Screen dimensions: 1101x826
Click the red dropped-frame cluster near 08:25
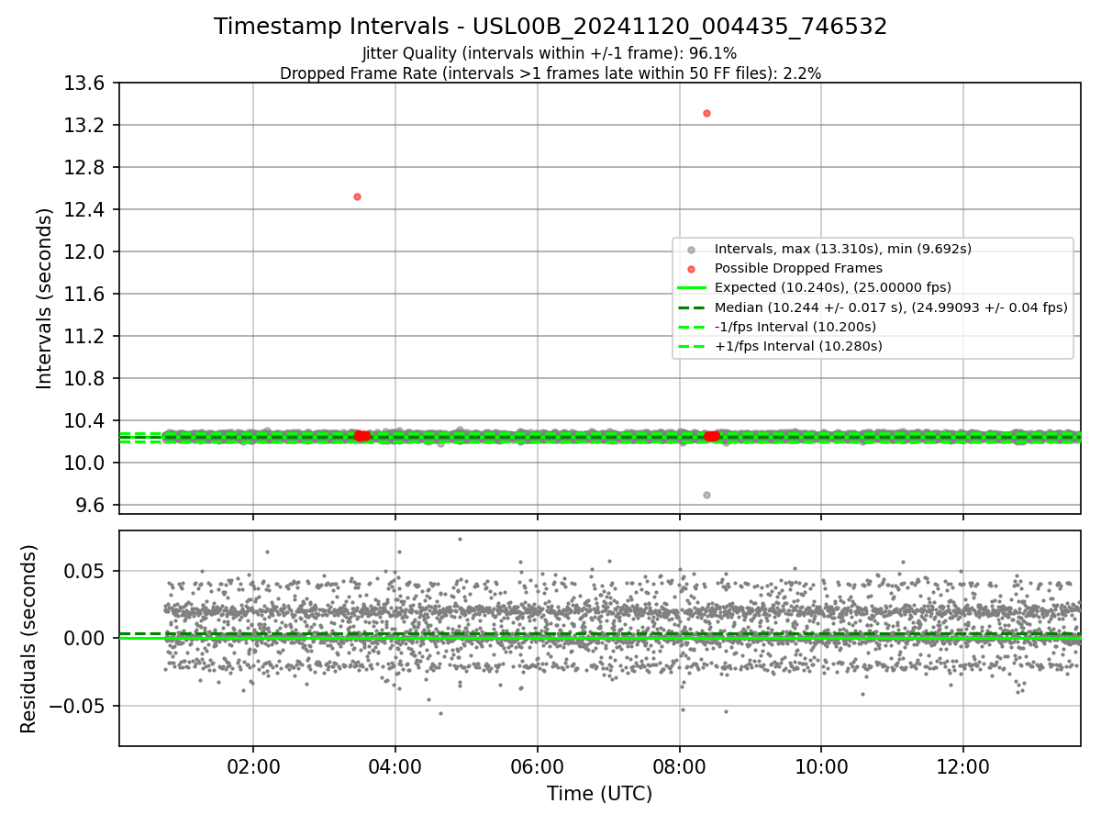point(712,436)
